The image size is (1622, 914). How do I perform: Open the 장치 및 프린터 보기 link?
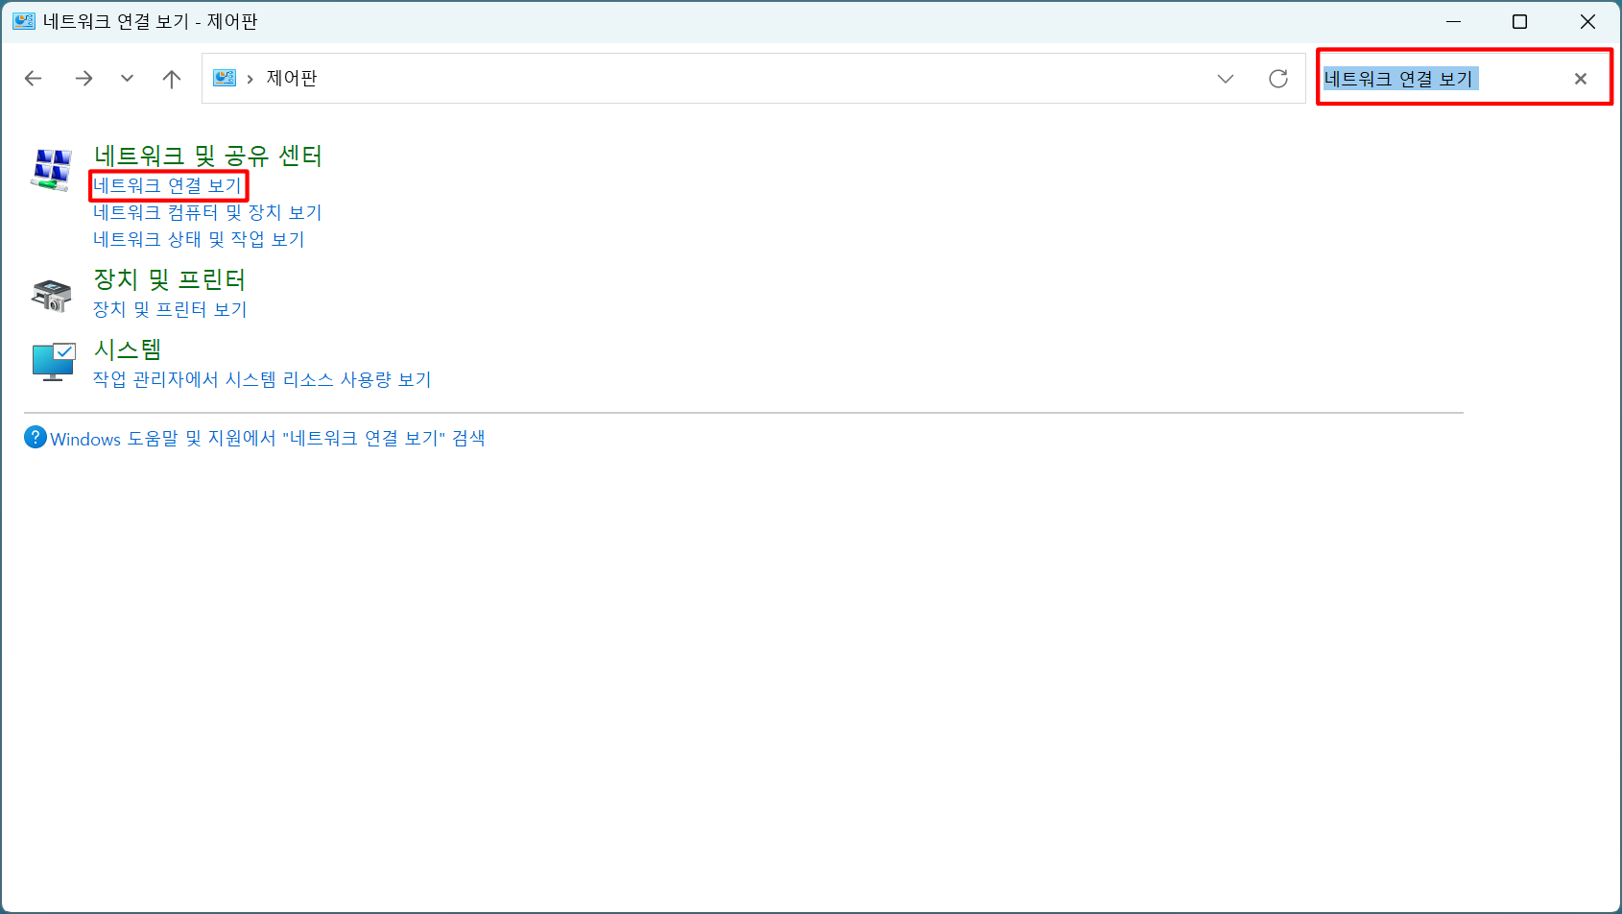click(170, 309)
